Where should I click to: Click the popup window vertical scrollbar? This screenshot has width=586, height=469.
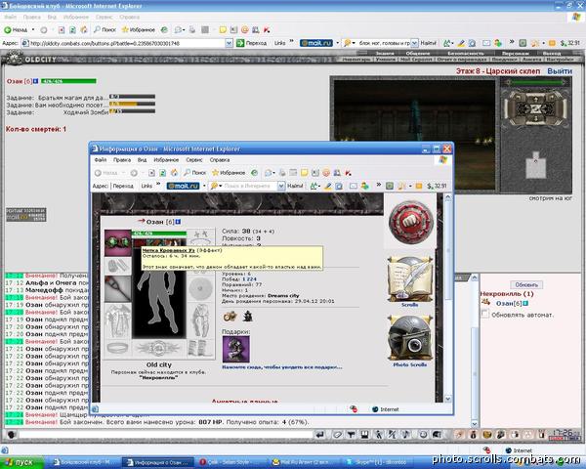(447, 298)
